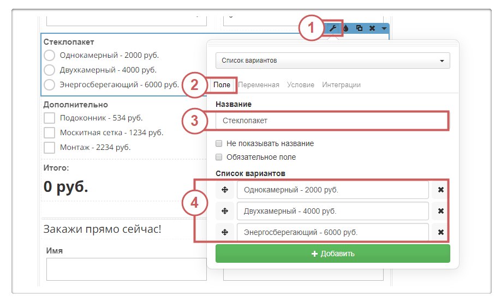Click the Название field containing Стеклопакет
Viewport: 501px width, 302px height.
point(332,120)
